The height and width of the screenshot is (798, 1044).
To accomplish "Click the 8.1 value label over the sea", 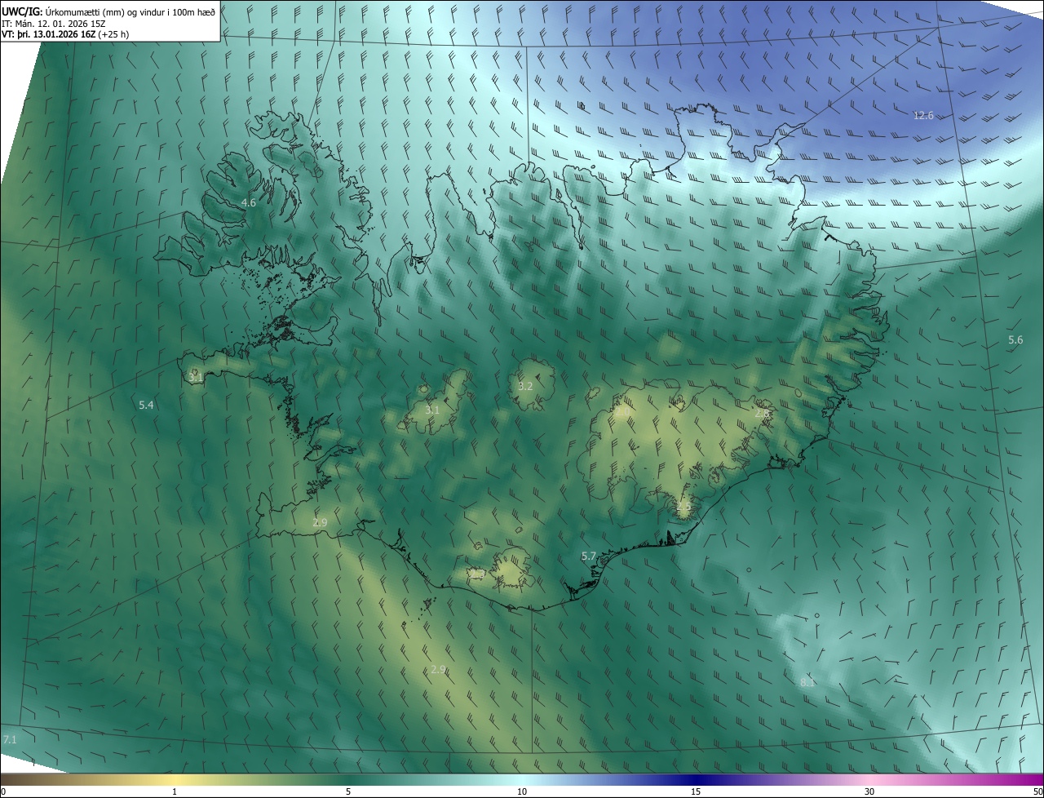I will pos(807,682).
